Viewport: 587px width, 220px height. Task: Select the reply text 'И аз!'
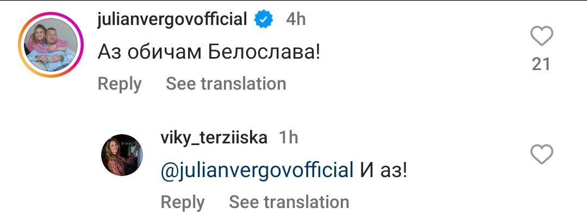[384, 171]
